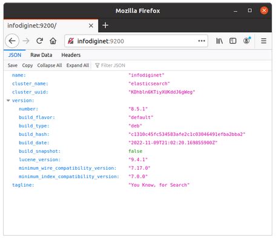
Task: Click the "infodiginet" name value
Action: tap(146, 75)
